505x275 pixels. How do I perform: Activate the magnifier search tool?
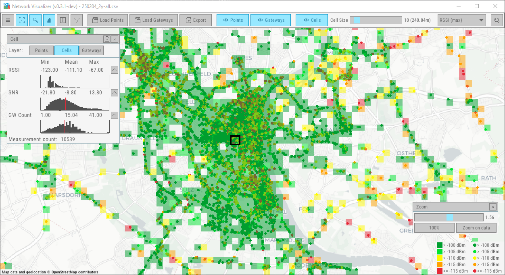click(x=35, y=20)
